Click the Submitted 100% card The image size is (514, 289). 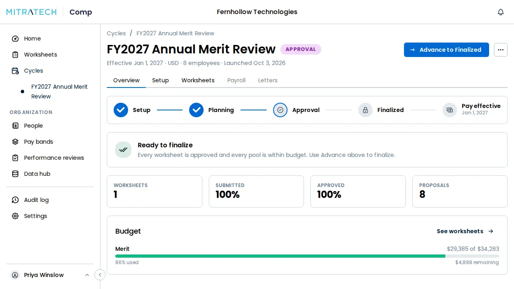[256, 191]
